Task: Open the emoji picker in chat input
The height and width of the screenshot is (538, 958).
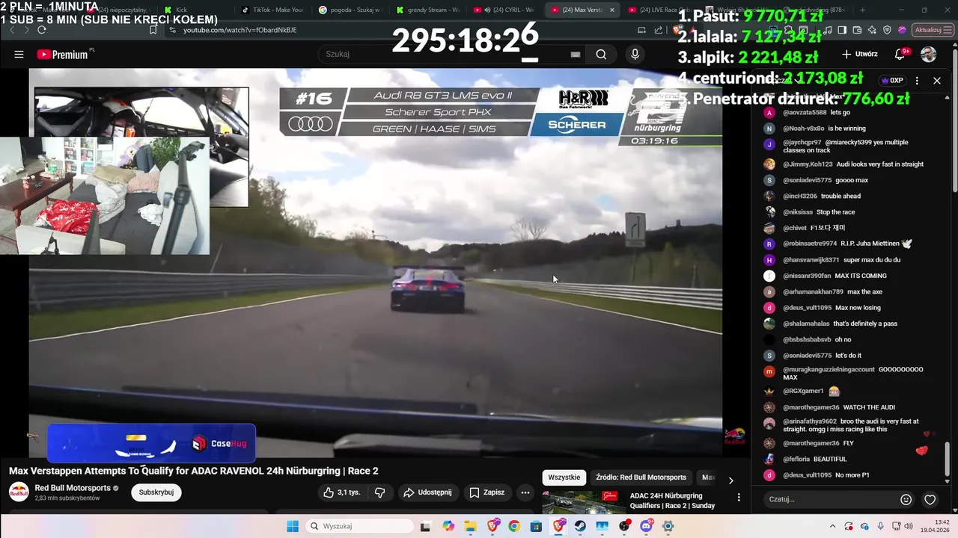Action: pos(906,499)
